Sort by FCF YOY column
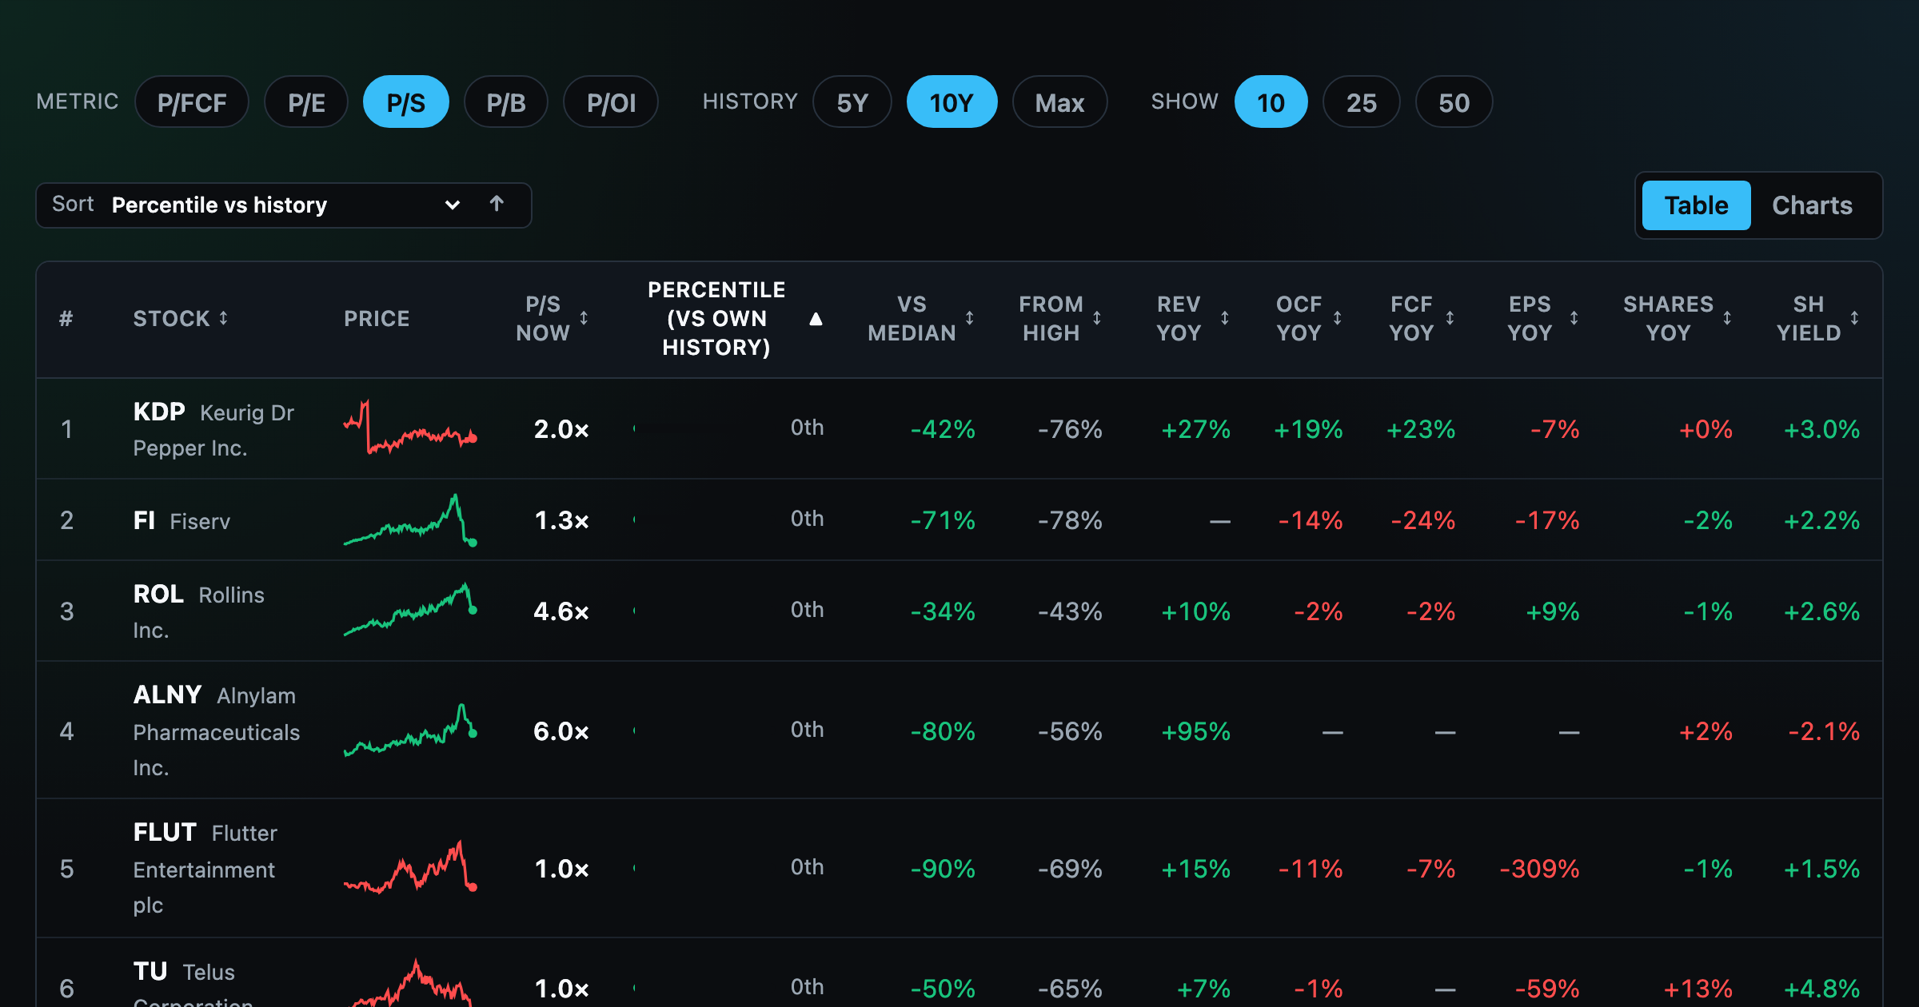The width and height of the screenshot is (1919, 1007). click(1422, 318)
